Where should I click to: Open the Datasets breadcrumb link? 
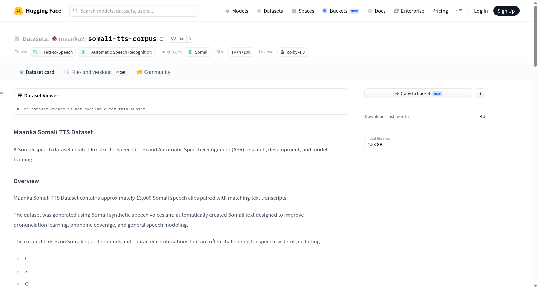36,39
